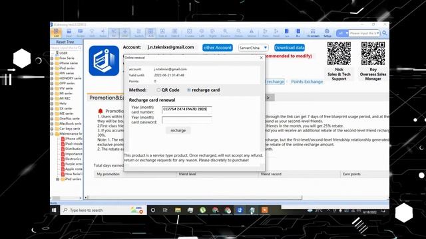This screenshot has width=426, height=239.
Task: Click the GND toolbar icon
Action: pos(124,33)
